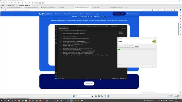Open the VMware View menu
The width and height of the screenshot is (182, 102).
click(x=7, y=3)
